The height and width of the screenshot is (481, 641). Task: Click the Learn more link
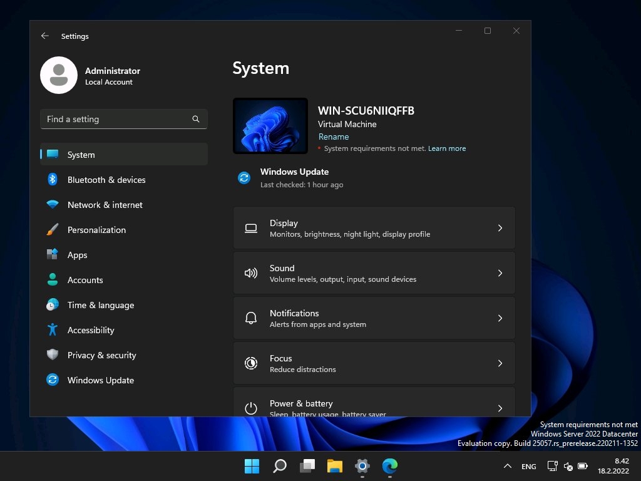click(447, 148)
